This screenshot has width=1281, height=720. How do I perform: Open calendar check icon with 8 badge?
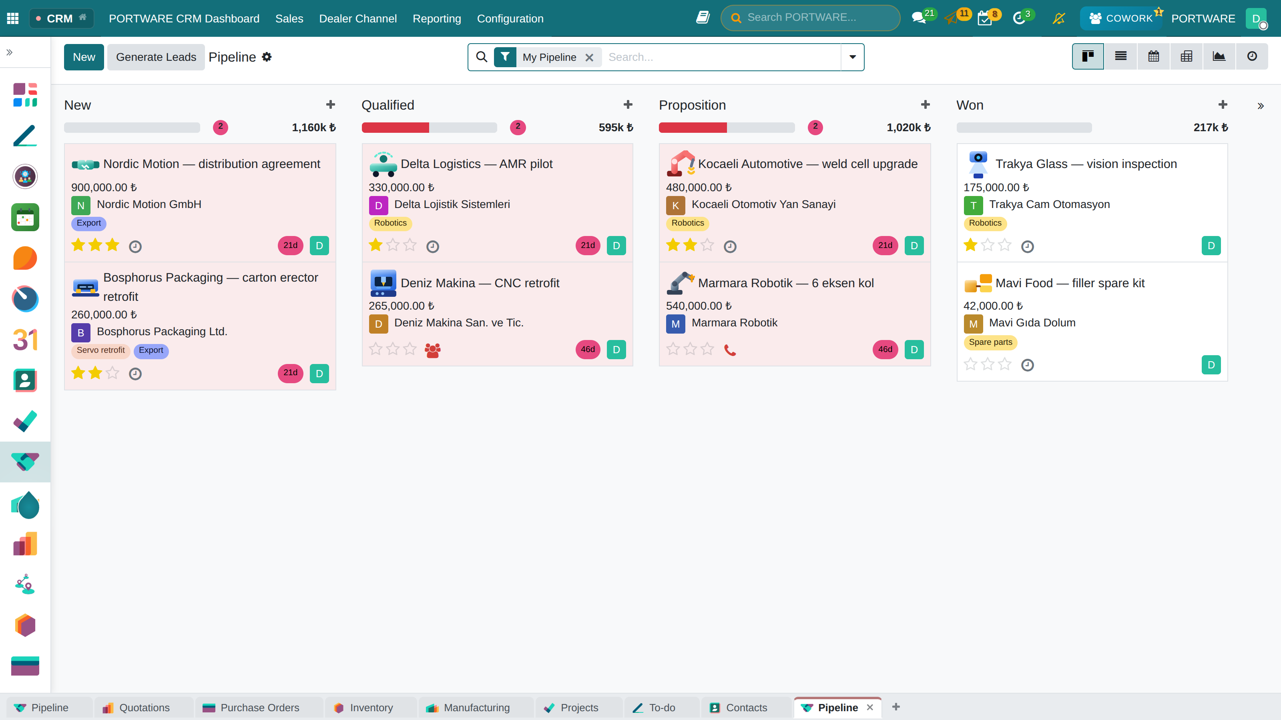point(985,18)
